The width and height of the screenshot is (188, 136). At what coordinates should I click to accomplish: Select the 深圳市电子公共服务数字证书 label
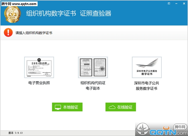pos(147,86)
